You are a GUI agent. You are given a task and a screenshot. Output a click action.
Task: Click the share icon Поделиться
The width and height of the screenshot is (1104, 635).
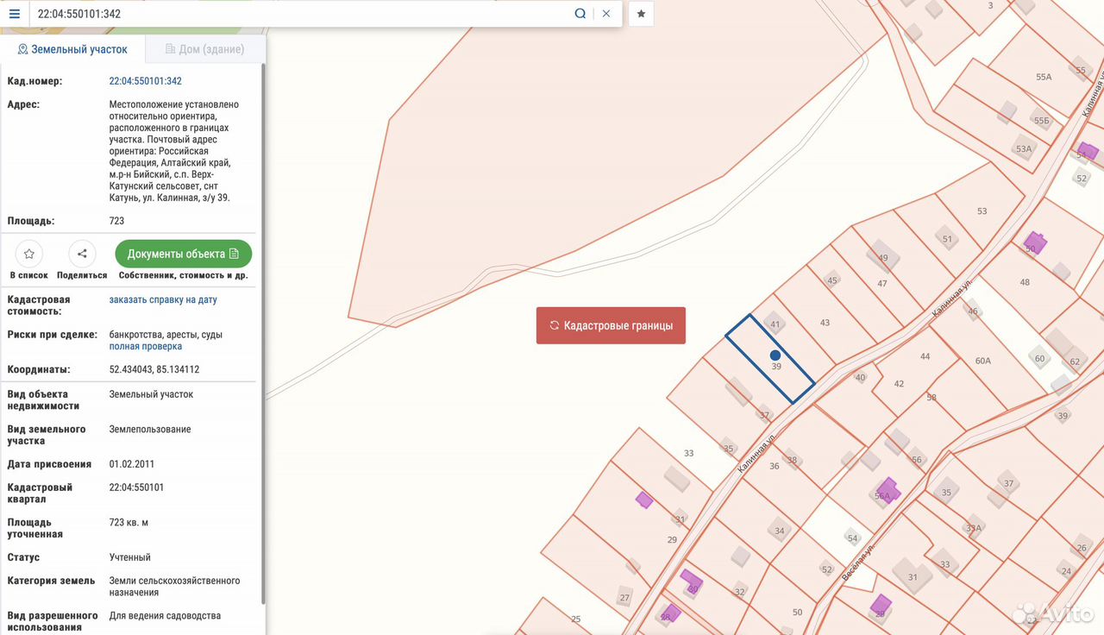click(x=82, y=254)
